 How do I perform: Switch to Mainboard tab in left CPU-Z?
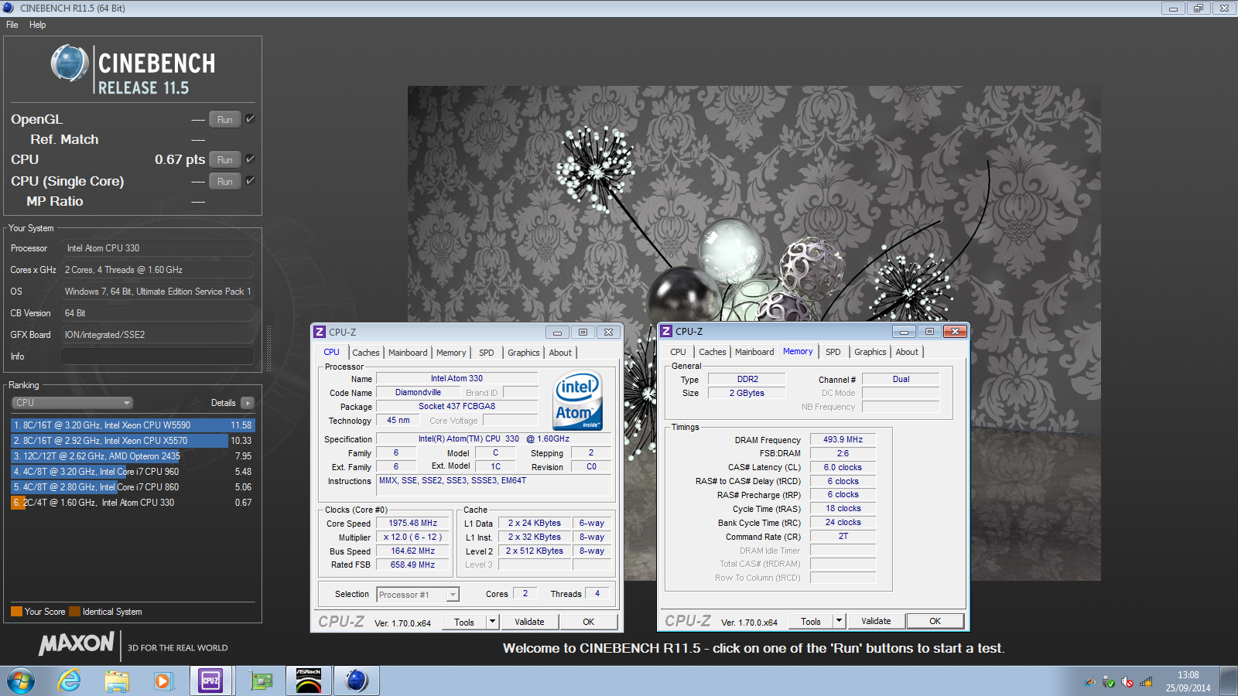(x=408, y=353)
